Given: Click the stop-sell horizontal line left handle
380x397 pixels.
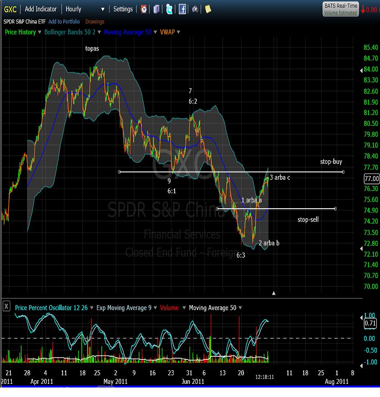Looking at the screenshot, I should (x=217, y=209).
